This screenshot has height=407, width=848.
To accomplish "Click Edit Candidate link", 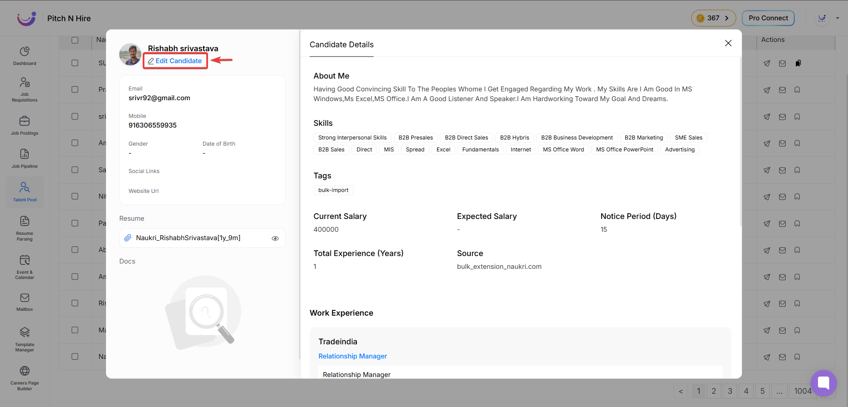I will pos(175,61).
